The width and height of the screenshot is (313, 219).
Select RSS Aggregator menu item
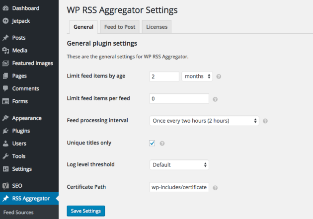[x=29, y=199]
